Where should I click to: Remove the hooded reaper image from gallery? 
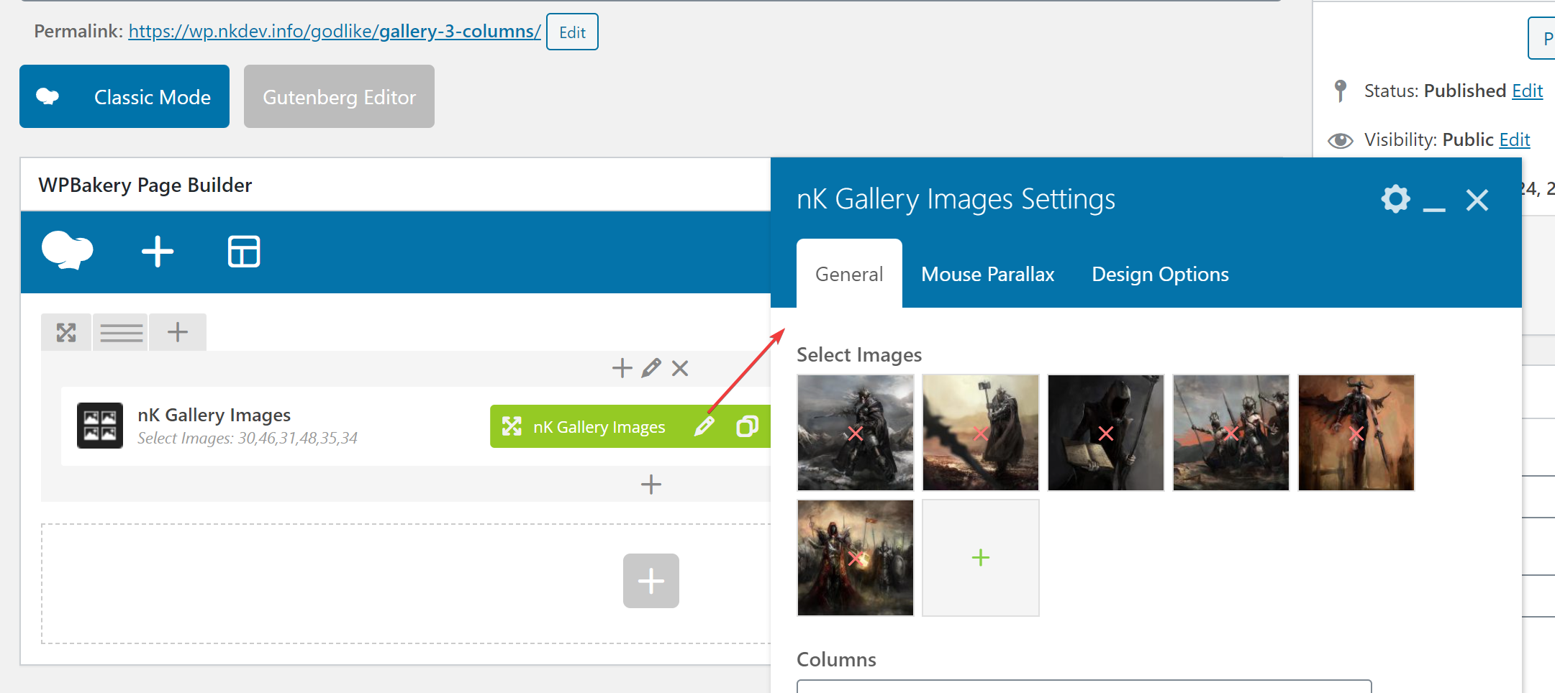pos(1105,433)
